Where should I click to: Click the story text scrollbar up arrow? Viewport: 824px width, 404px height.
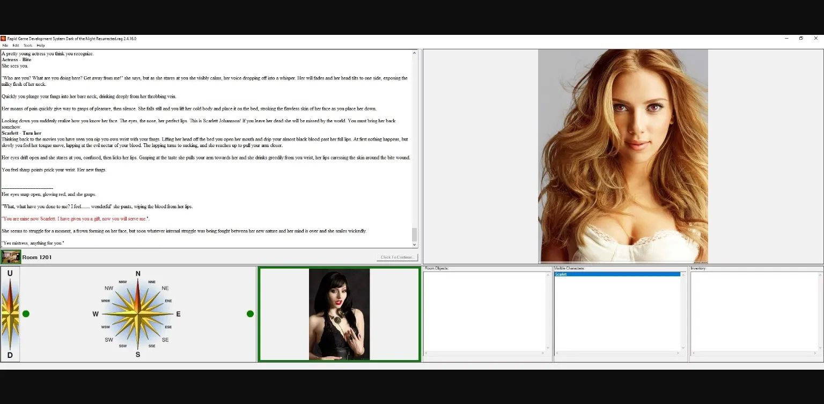pos(414,53)
